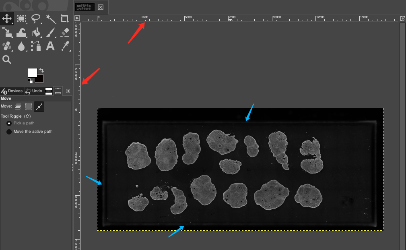Open the Undo History tab

click(x=34, y=91)
